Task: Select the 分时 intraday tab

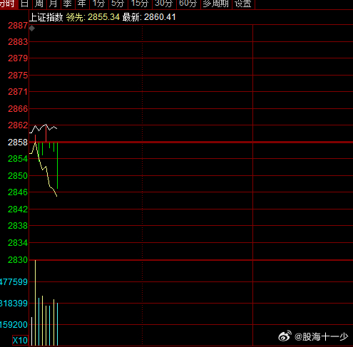Action: coord(9,4)
